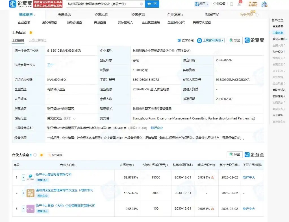Click indirect shareholding chart icon beside 8.8393%
This screenshot has width=289, height=222.
click(212, 178)
